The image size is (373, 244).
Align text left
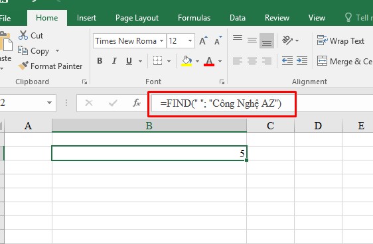[x=238, y=61]
